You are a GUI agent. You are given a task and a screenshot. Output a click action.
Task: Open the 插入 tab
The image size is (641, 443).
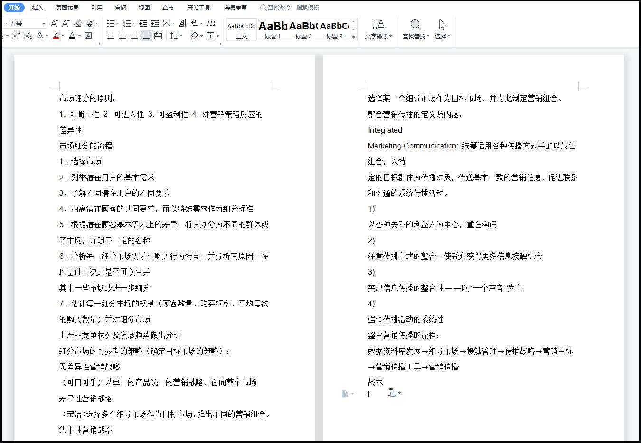click(x=38, y=8)
